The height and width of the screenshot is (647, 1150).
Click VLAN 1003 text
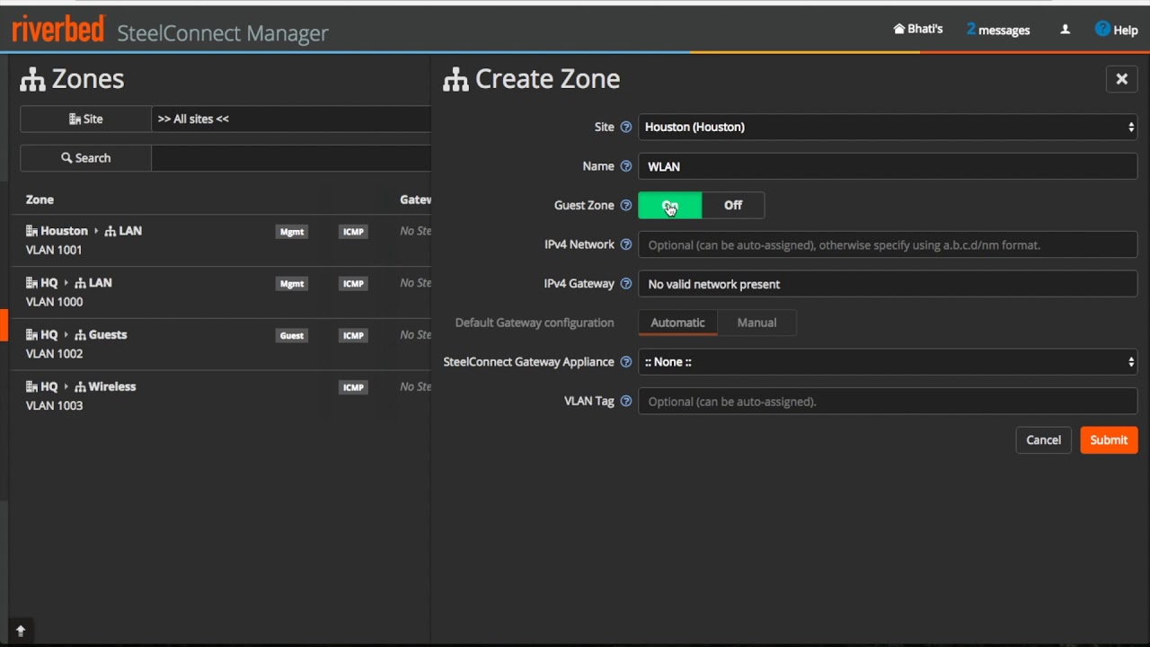(54, 406)
